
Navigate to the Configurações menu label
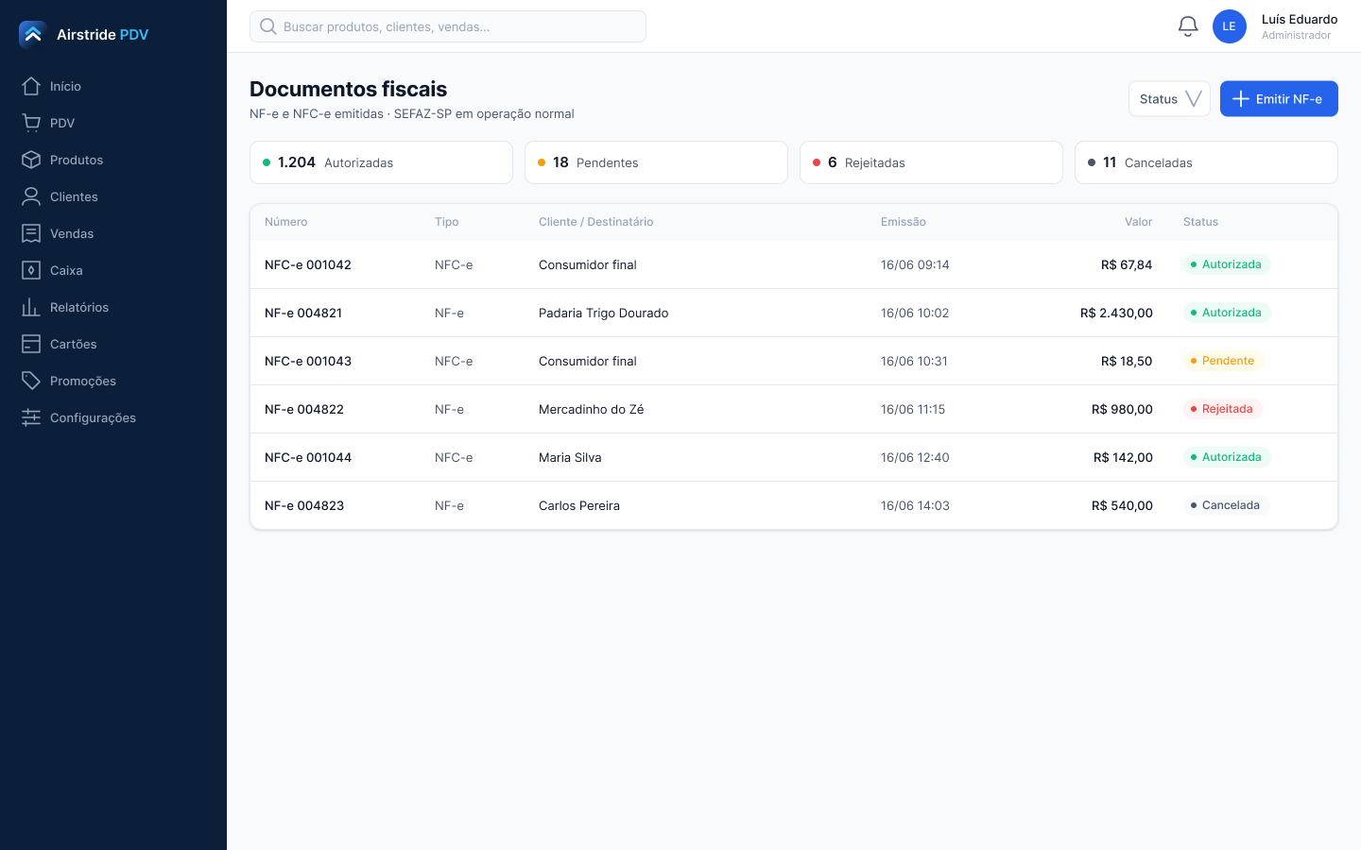pyautogui.click(x=93, y=417)
